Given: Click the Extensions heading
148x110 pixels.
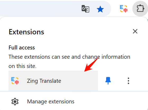Looking at the screenshot, I should click(26, 32).
